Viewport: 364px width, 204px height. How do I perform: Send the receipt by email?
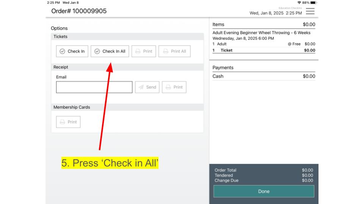147,87
